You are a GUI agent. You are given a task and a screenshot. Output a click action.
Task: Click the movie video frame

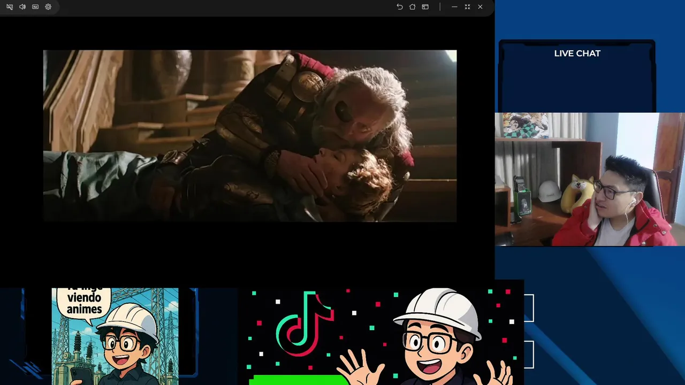250,136
